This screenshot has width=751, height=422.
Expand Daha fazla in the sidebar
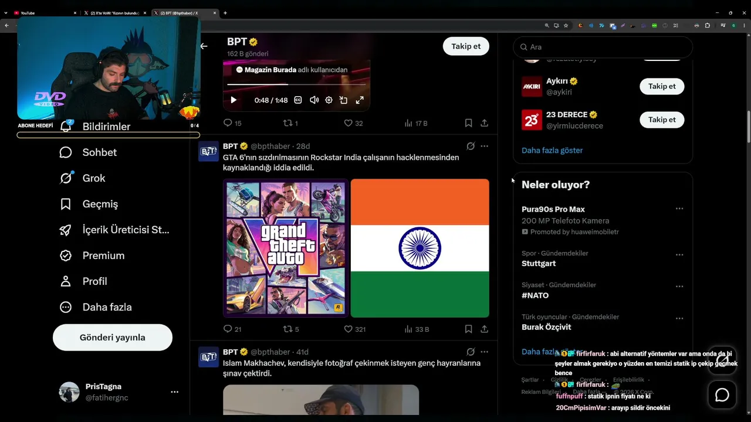coord(96,307)
